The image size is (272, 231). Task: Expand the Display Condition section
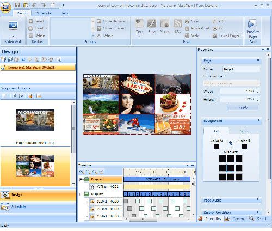(x=258, y=212)
